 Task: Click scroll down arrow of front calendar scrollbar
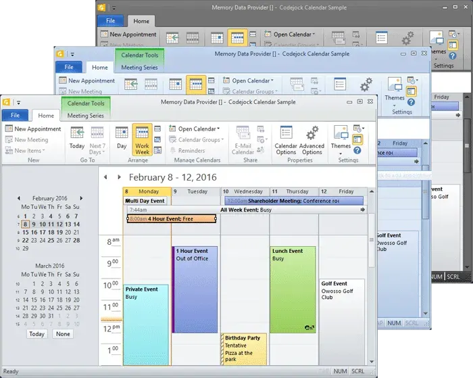point(372,361)
